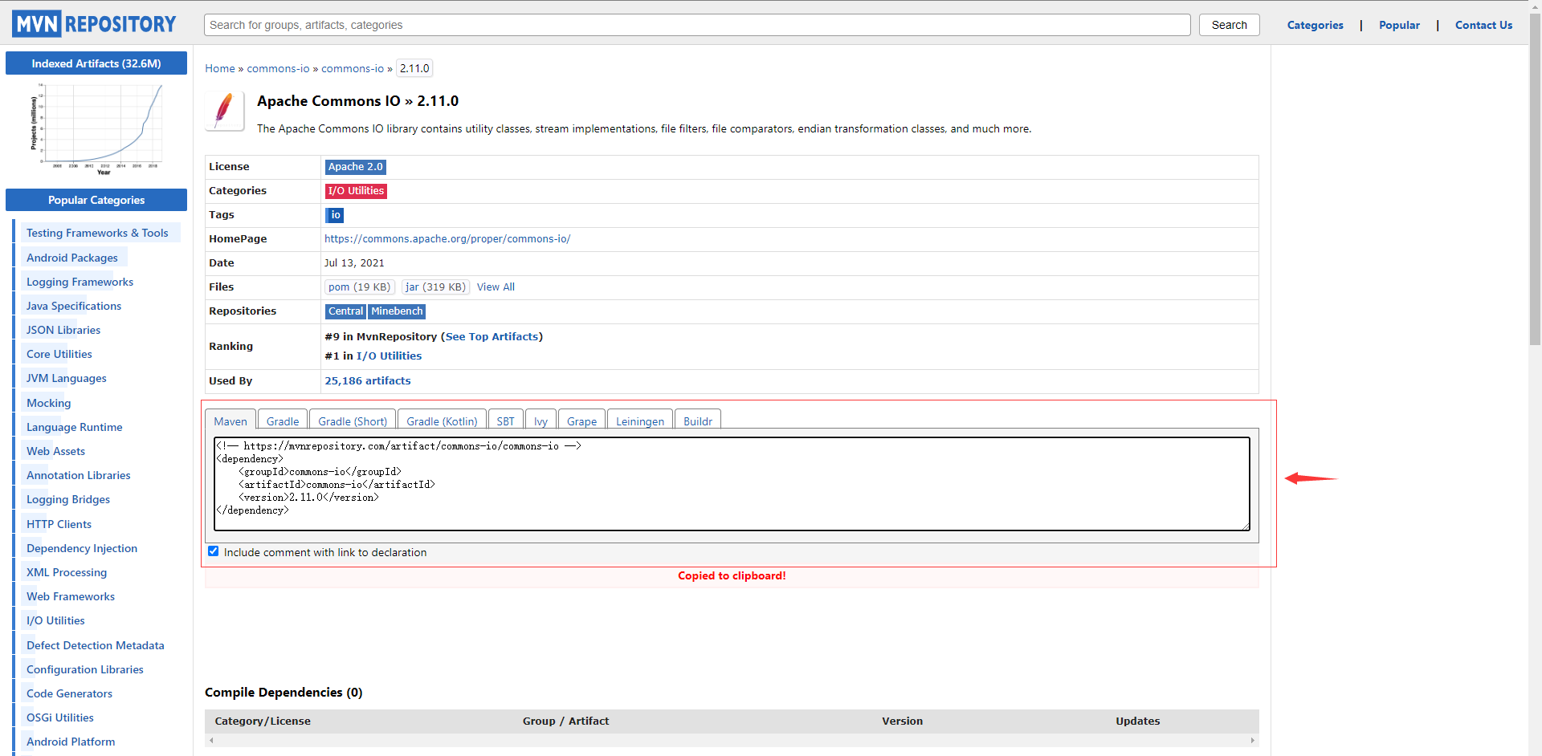
Task: Switch to the Gradle tab
Action: coord(283,421)
